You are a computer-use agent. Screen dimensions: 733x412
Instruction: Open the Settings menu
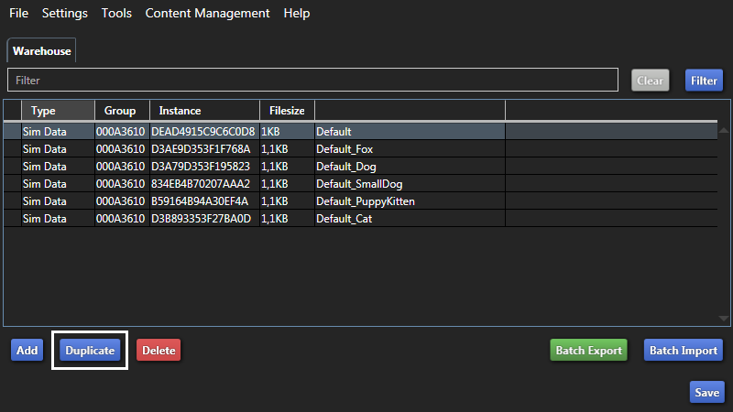point(65,14)
